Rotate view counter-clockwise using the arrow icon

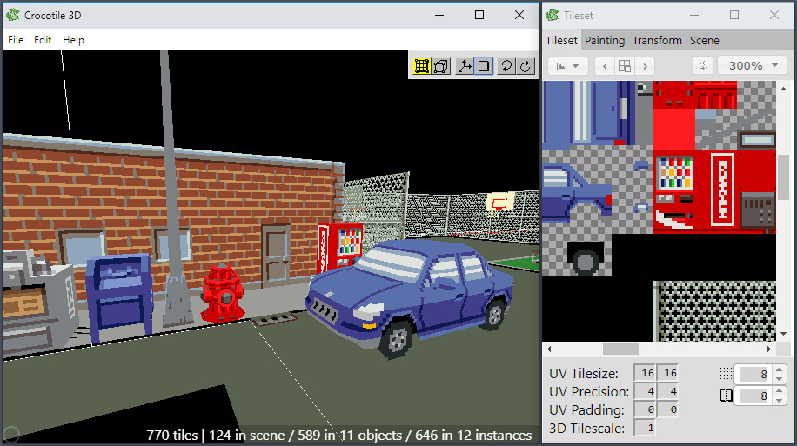pos(506,66)
